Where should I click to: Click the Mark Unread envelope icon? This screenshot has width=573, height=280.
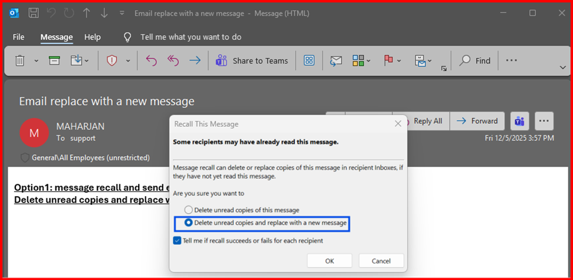tap(336, 60)
